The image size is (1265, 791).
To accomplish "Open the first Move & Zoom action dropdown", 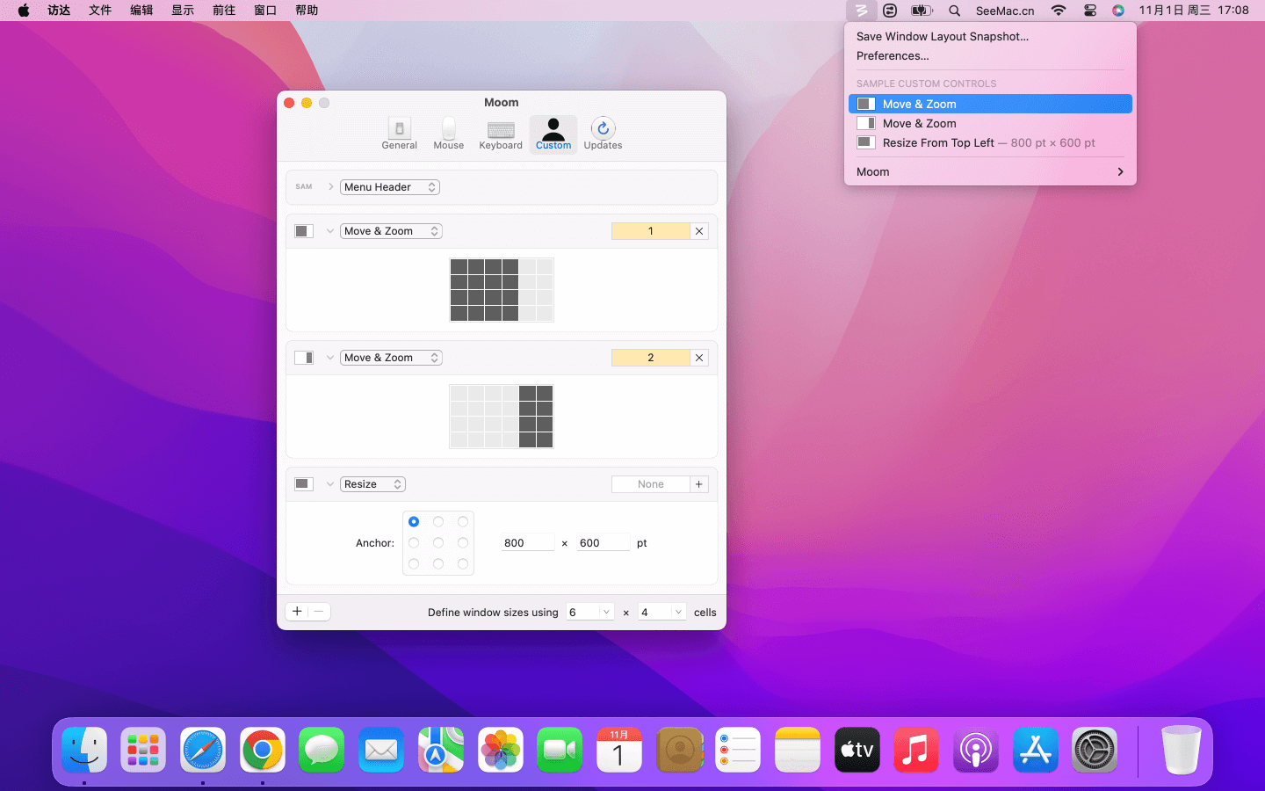I will pyautogui.click(x=391, y=231).
